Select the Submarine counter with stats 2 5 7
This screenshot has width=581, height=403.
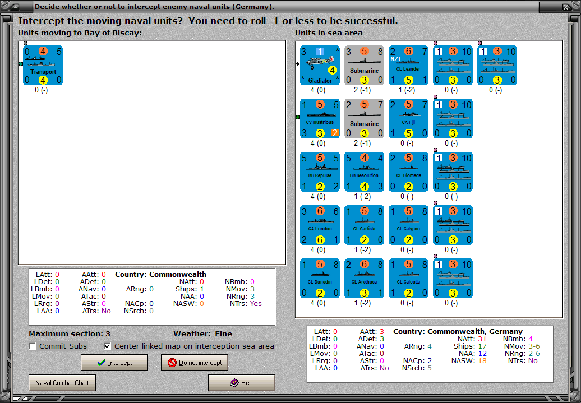364,118
